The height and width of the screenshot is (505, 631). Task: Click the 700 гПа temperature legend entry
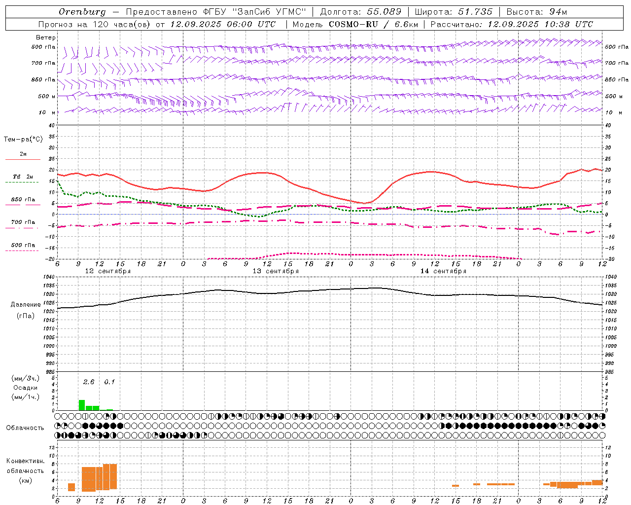[x=23, y=222]
